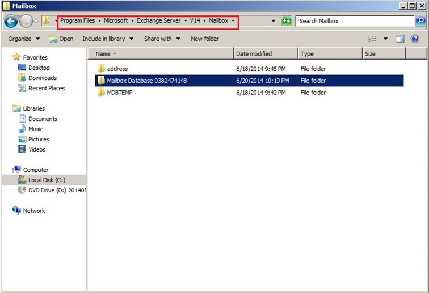The height and width of the screenshot is (293, 429).
Task: Click the address folder name
Action: (117, 69)
